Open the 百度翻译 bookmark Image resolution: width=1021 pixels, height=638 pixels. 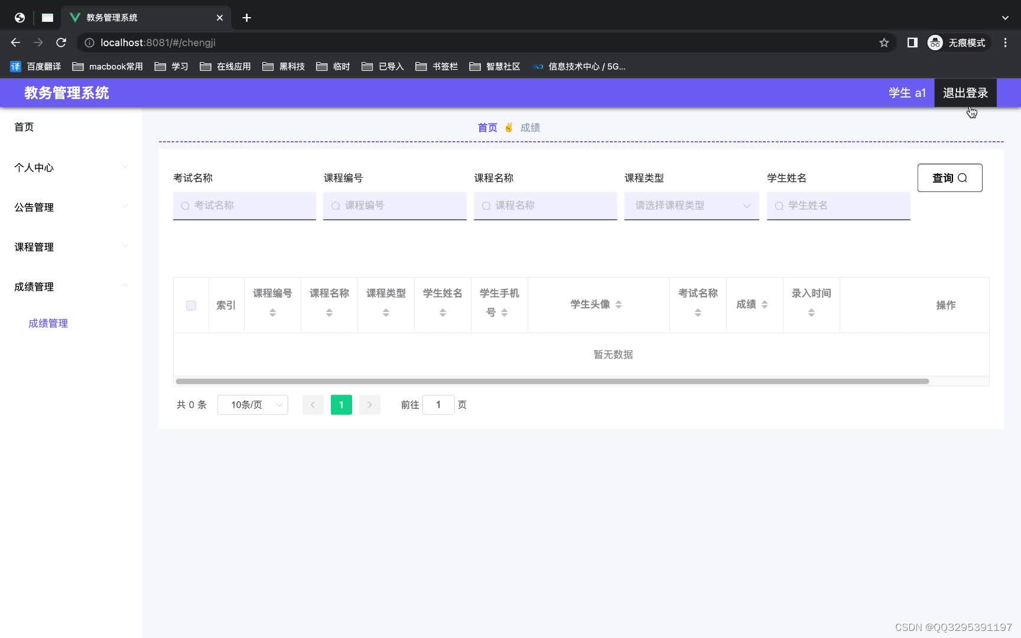[36, 67]
